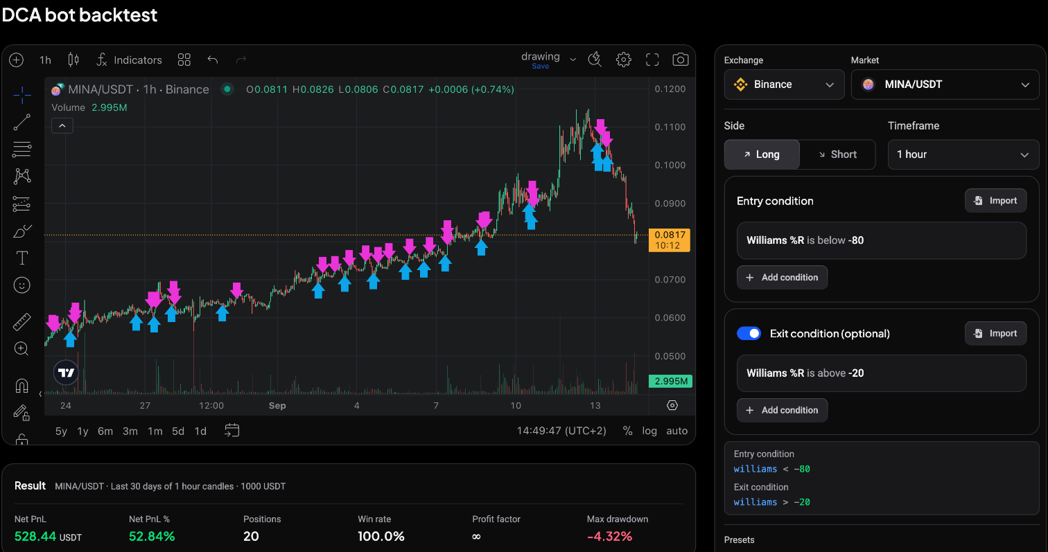This screenshot has height=552, width=1048.
Task: Add condition under Entry condition
Action: click(782, 277)
